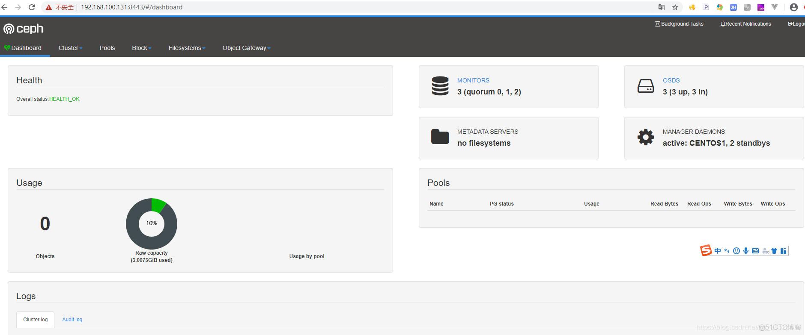The width and height of the screenshot is (805, 335).
Task: Open Background-Tasks in the header
Action: click(679, 24)
